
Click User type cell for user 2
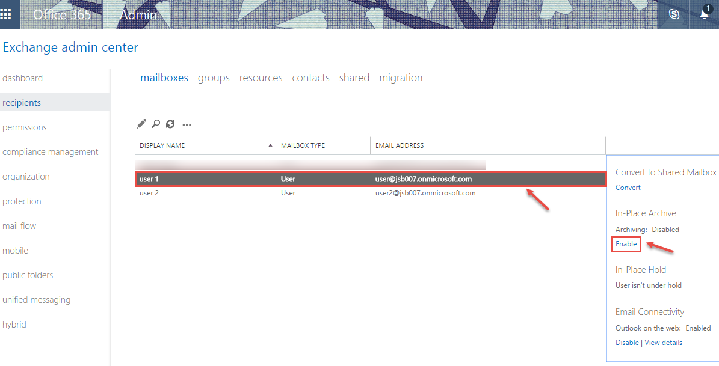[x=288, y=193]
